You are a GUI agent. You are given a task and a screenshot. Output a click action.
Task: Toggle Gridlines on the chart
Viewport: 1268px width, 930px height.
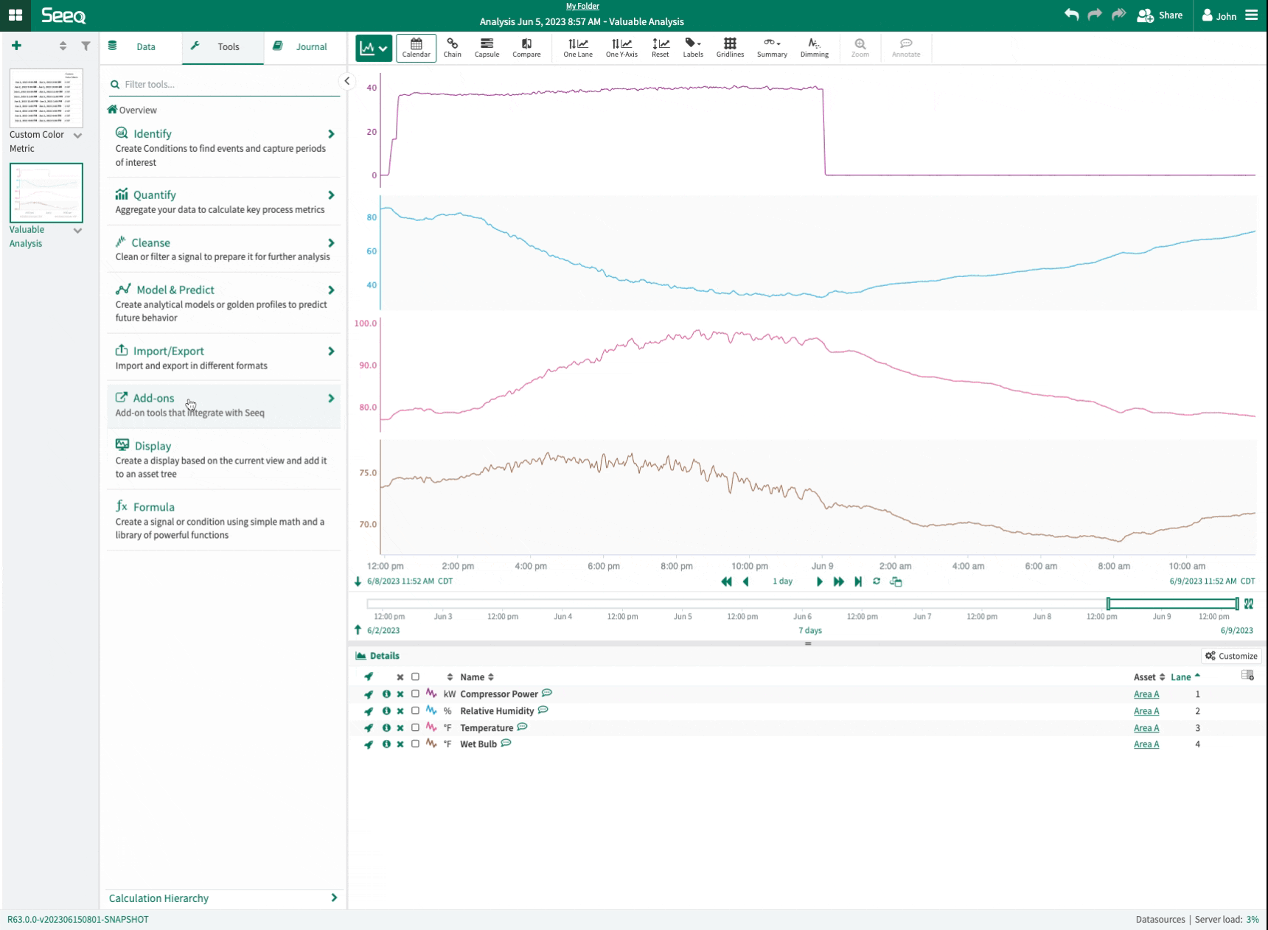coord(730,48)
